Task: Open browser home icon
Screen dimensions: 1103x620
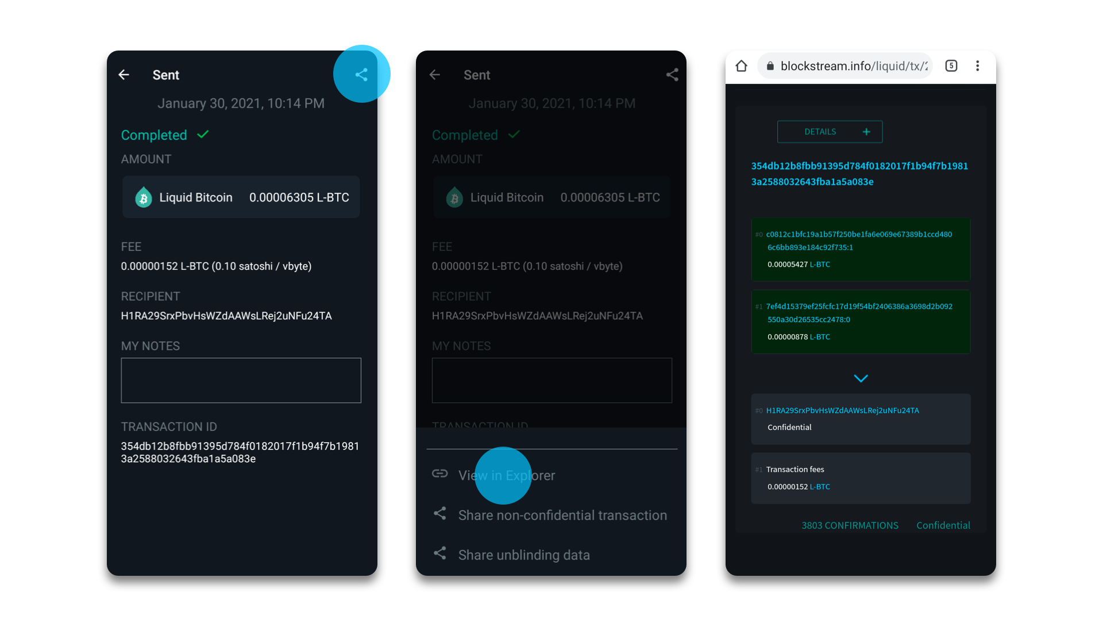Action: (742, 66)
